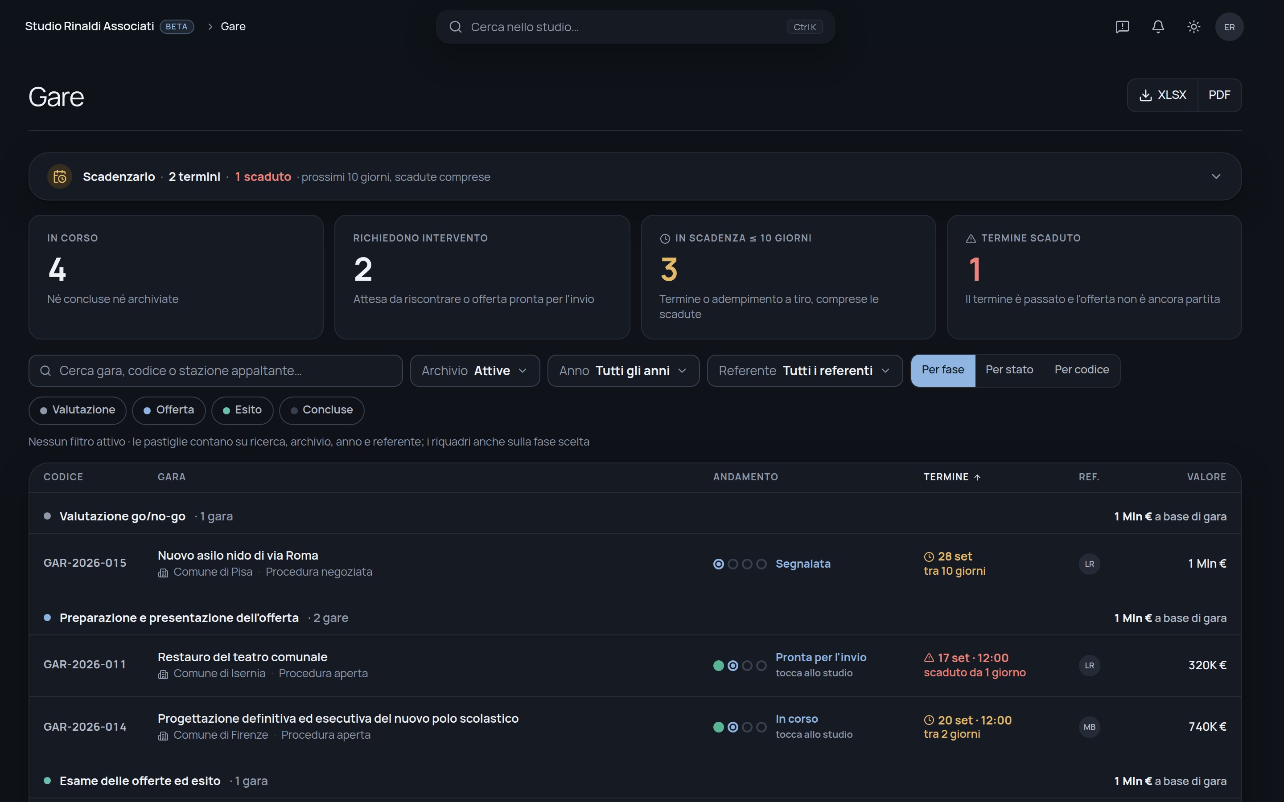The width and height of the screenshot is (1284, 802).
Task: Toggle the Valutazione phase filter pill
Action: (78, 410)
